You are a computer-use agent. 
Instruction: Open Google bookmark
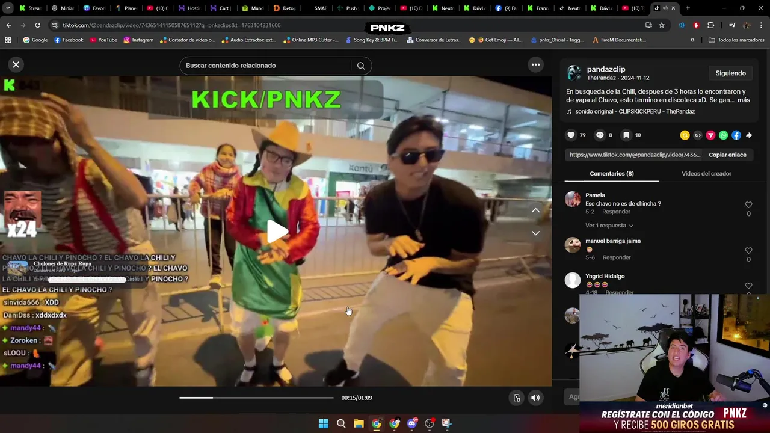click(x=35, y=40)
